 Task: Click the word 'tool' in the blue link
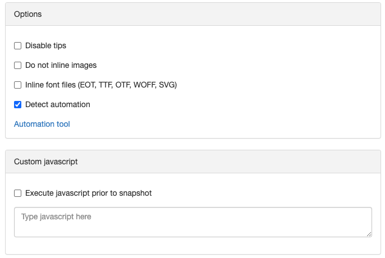[x=63, y=124]
